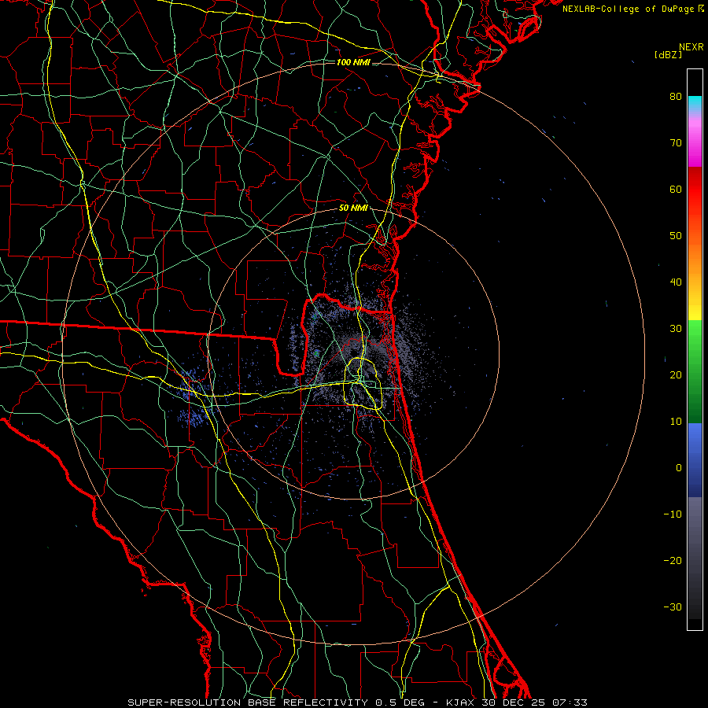The image size is (708, 708).
Task: Click the [dBZ] unit label
Action: tap(668, 55)
